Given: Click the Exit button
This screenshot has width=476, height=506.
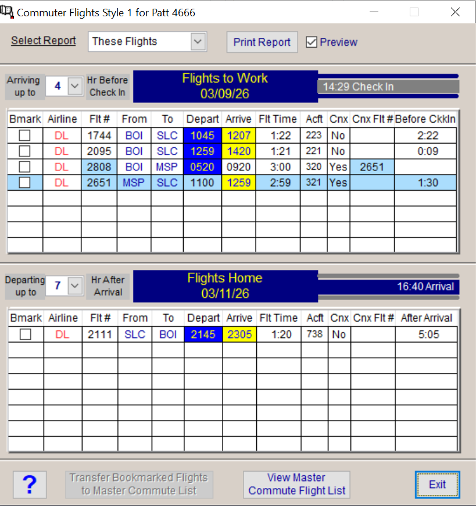Looking at the screenshot, I should tap(437, 484).
